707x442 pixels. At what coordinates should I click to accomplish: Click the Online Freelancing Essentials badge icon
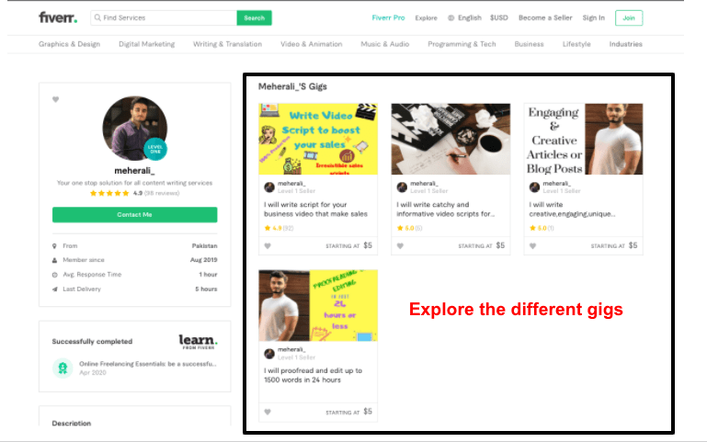tap(63, 368)
